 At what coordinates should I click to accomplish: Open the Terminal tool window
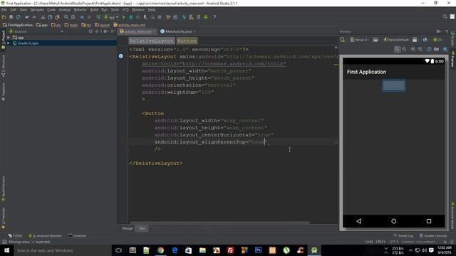tap(77, 235)
